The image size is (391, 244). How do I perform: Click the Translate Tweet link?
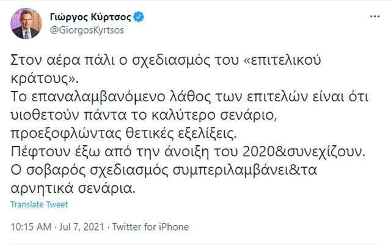[40, 204]
